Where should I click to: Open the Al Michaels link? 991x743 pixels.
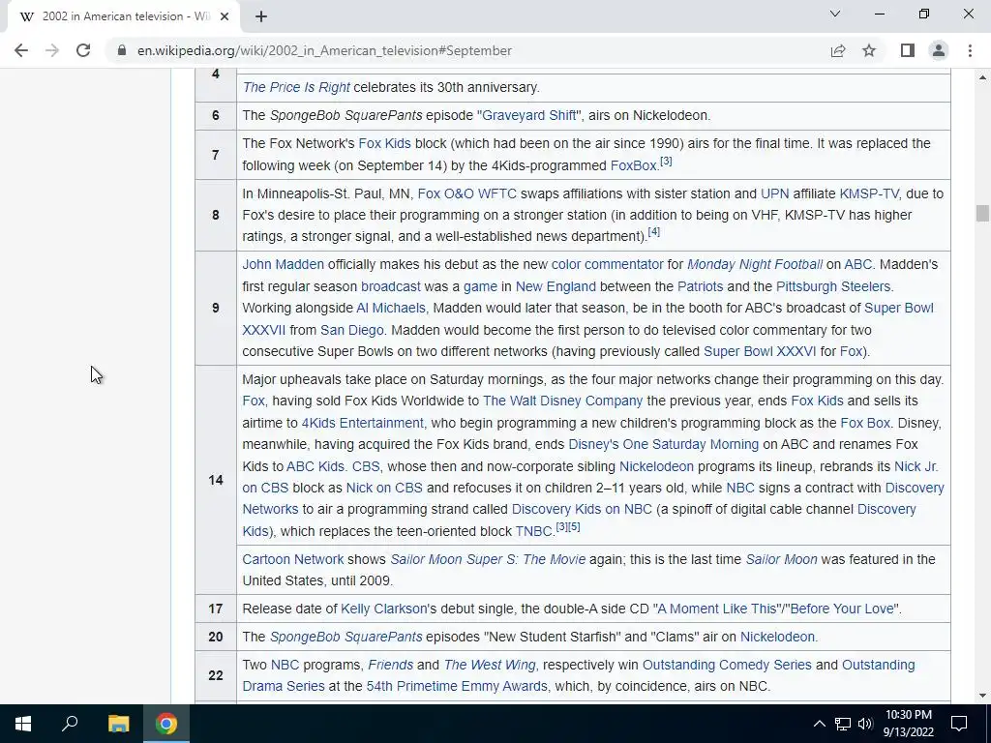[x=391, y=308]
